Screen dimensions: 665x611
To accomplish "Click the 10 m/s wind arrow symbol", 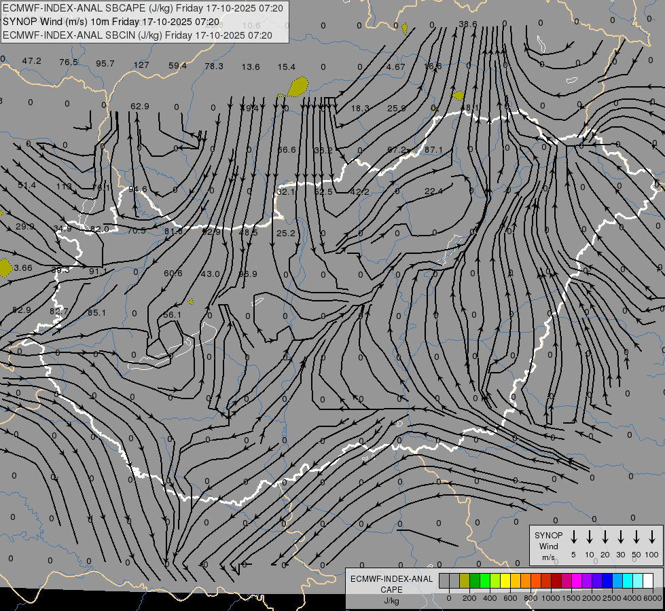I will [590, 537].
